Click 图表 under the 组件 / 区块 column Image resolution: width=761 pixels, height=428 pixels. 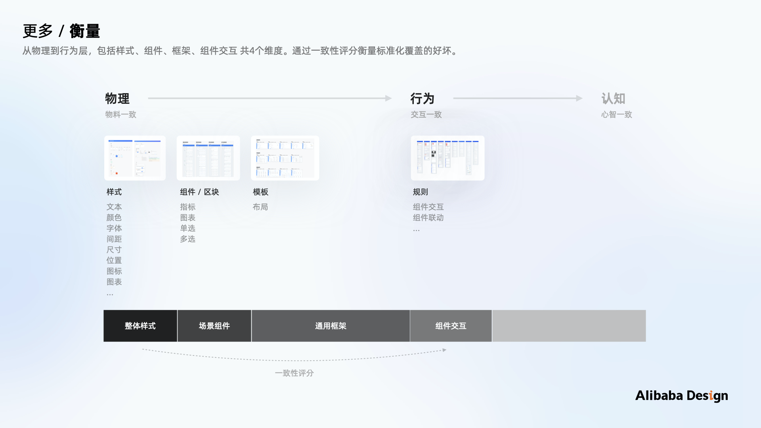[x=188, y=218]
